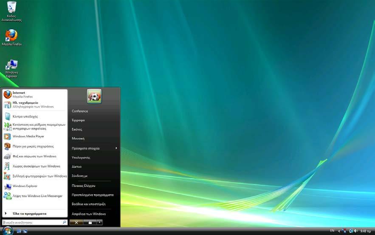Select the Mozilla Firefox desktop shortcut
Image resolution: width=375 pixels, height=235 pixels.
tap(11, 37)
